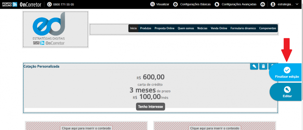Click the Tenho interesse button

click(x=151, y=107)
